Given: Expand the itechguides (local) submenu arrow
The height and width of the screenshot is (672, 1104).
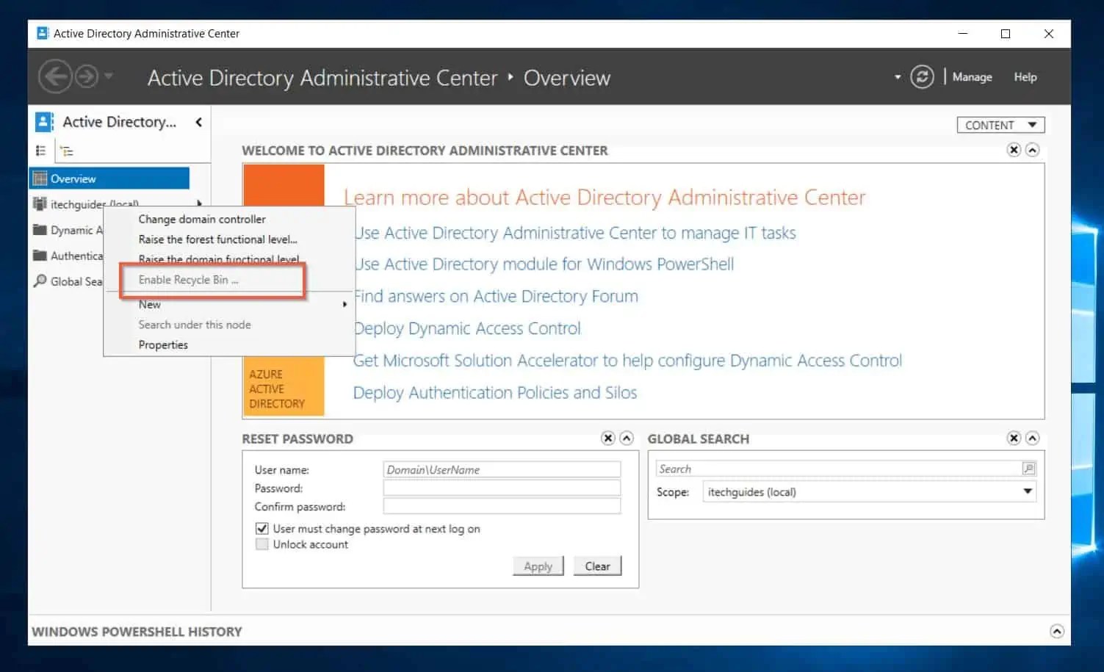Looking at the screenshot, I should pyautogui.click(x=198, y=203).
